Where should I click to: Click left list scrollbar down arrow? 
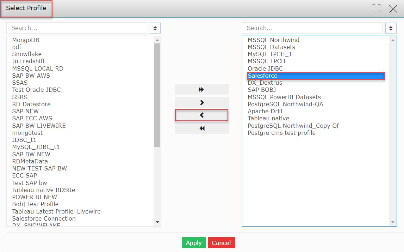click(157, 222)
